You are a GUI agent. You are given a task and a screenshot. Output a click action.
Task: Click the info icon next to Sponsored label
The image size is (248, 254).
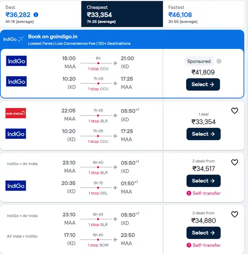coord(219,61)
